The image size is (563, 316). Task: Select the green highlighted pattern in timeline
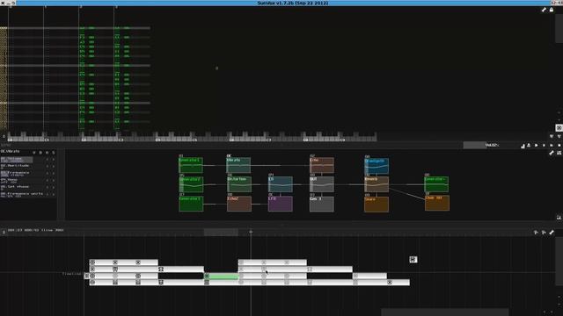(x=221, y=276)
